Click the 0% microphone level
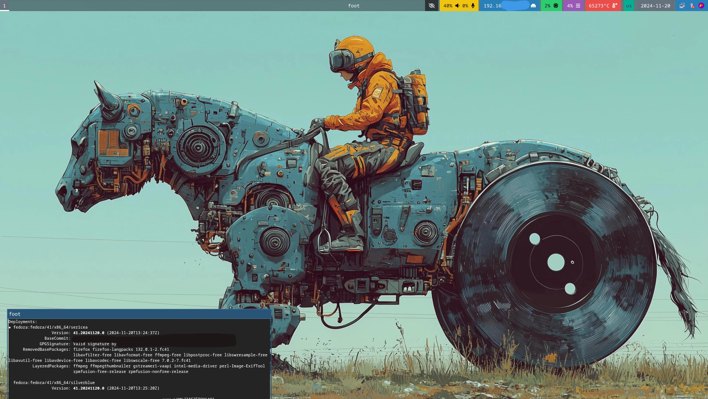The height and width of the screenshot is (399, 708). tap(465, 6)
